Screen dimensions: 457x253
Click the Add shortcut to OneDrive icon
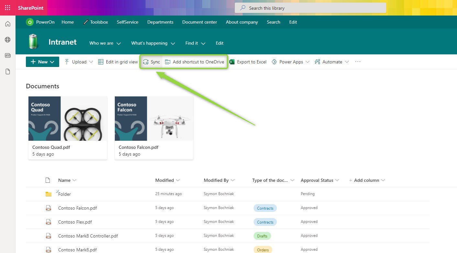tap(168, 61)
